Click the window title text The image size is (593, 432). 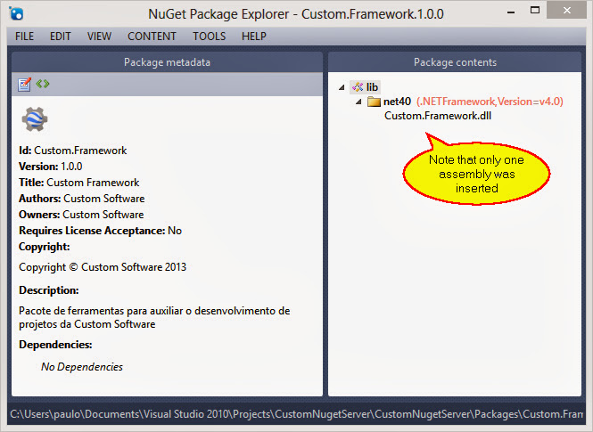click(x=296, y=14)
